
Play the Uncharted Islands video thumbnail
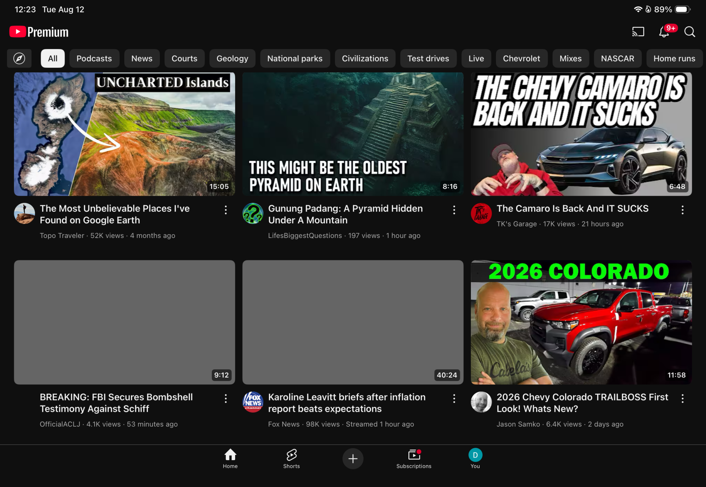point(124,134)
